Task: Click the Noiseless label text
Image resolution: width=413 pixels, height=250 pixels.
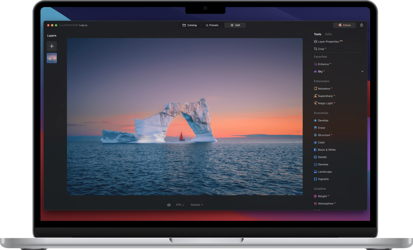Action: (324, 89)
